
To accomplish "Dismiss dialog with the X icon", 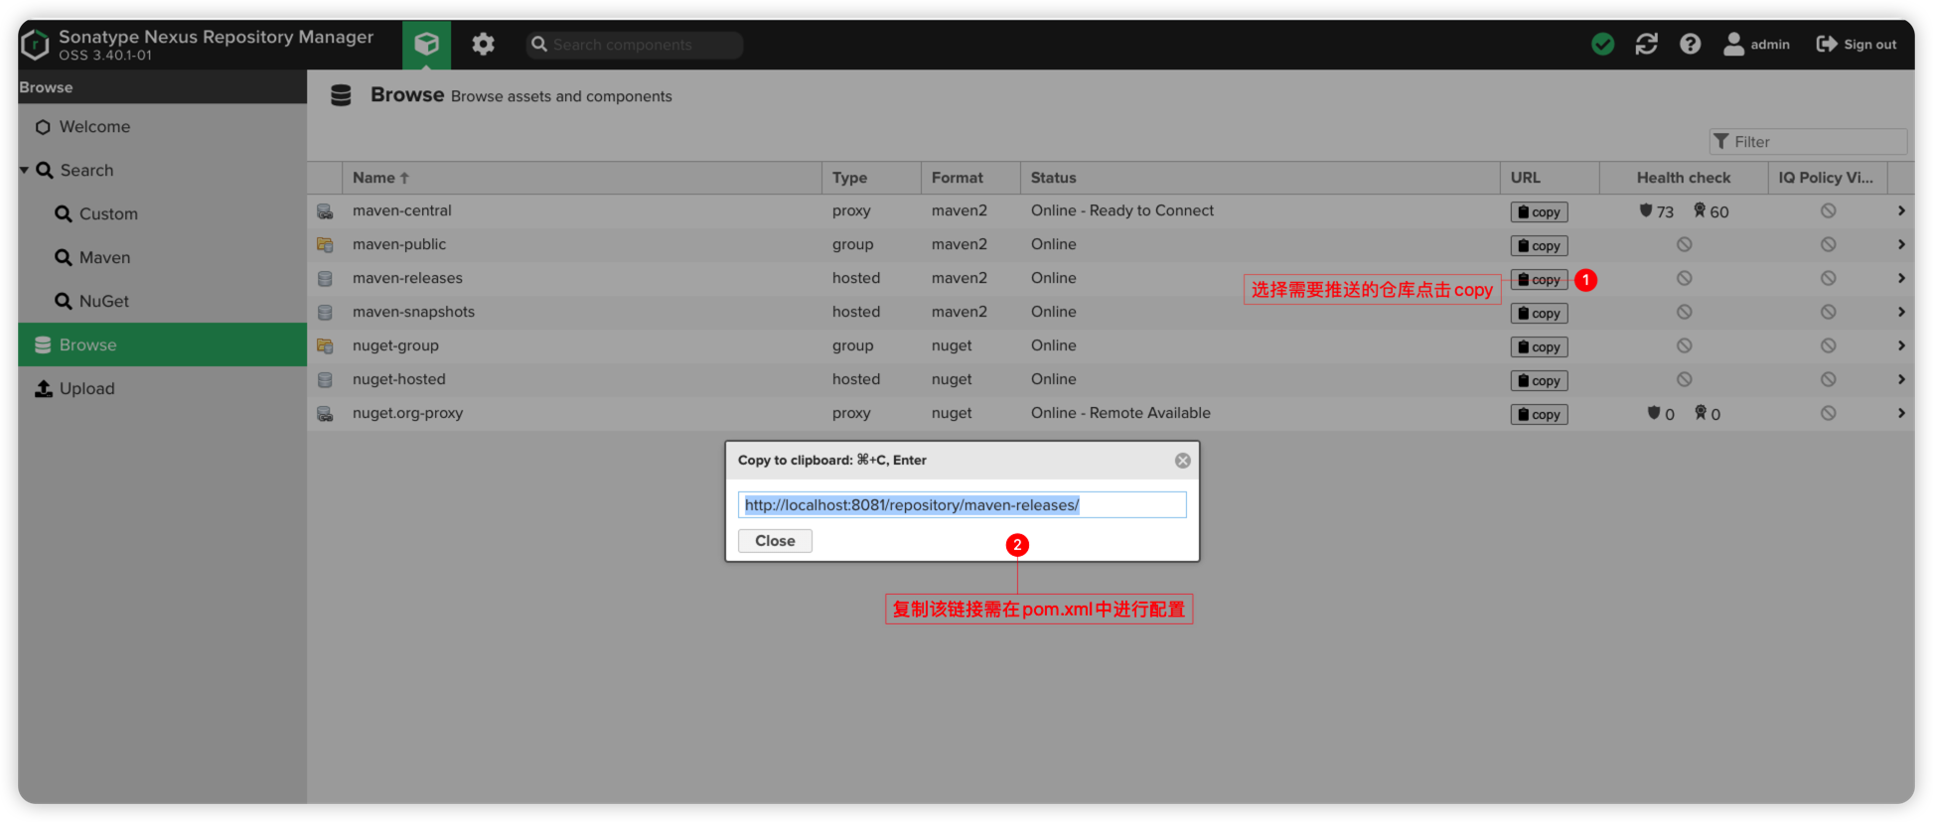I will [x=1182, y=460].
